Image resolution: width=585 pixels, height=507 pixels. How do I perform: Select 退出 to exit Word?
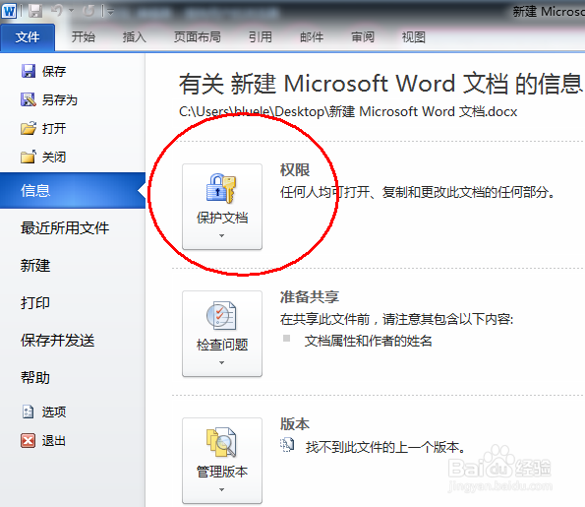54,440
